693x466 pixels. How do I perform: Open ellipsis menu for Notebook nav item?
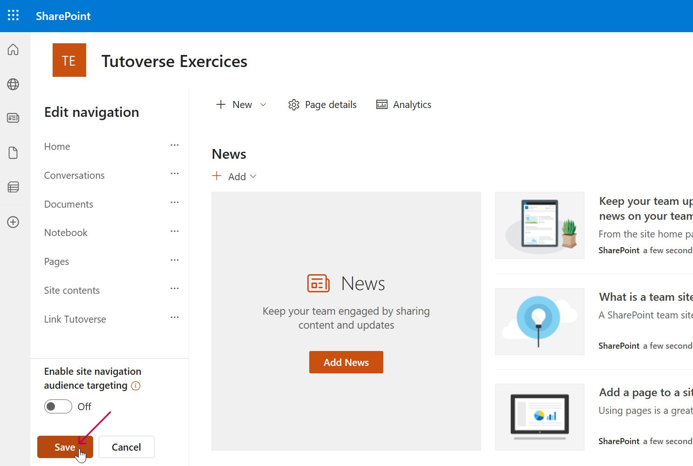click(175, 231)
